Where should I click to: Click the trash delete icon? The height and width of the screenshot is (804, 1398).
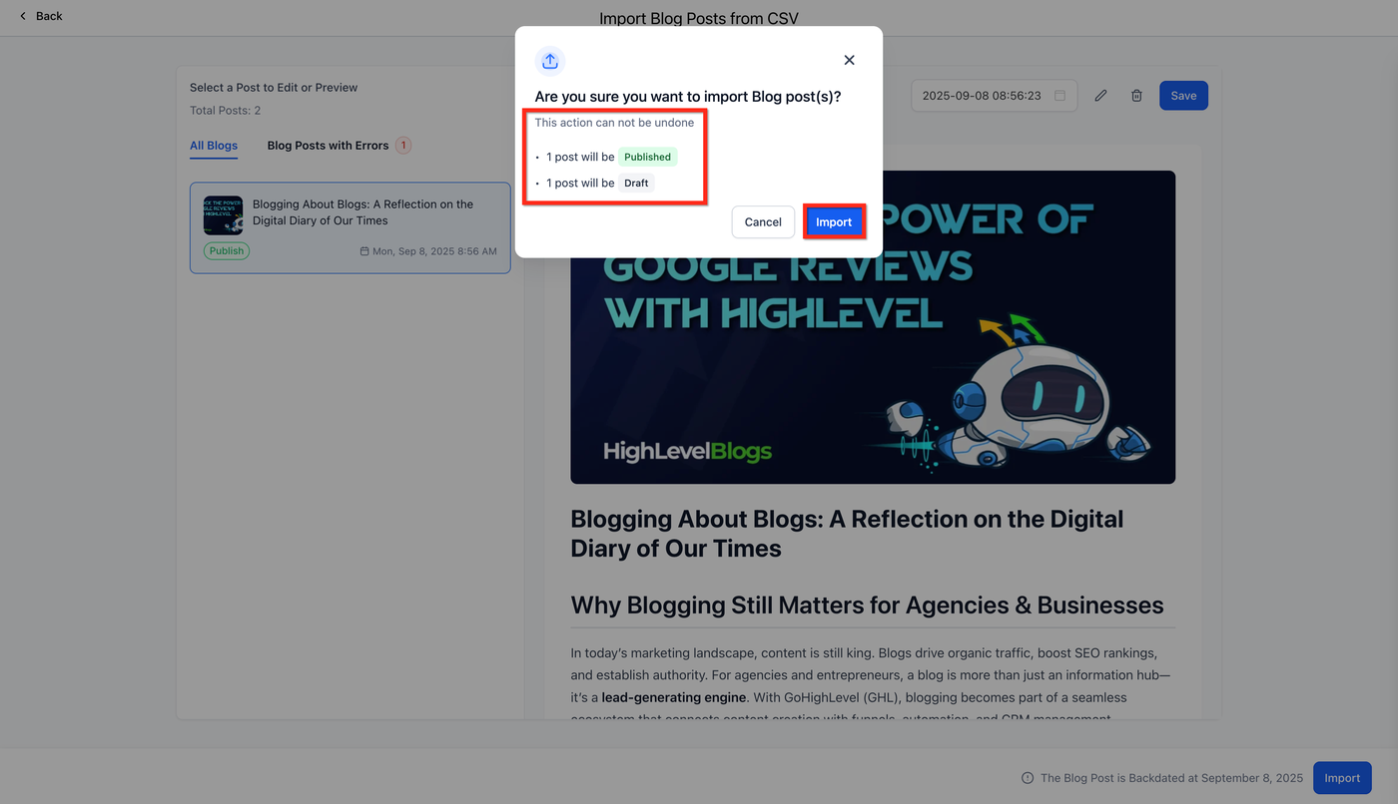click(x=1136, y=96)
